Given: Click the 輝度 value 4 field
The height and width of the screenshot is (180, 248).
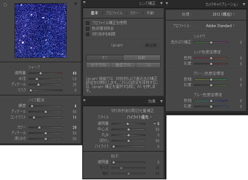Looking at the screenshot, I should [75, 106].
